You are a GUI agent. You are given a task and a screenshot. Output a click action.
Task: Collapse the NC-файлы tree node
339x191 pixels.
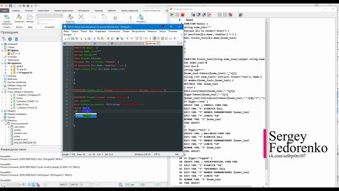pyautogui.click(x=2, y=50)
